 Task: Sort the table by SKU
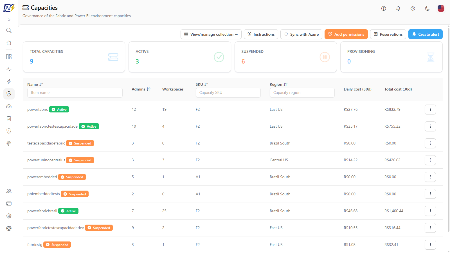pyautogui.click(x=206, y=84)
